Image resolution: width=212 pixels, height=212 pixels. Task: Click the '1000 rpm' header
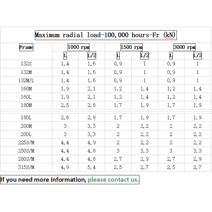click(x=78, y=47)
